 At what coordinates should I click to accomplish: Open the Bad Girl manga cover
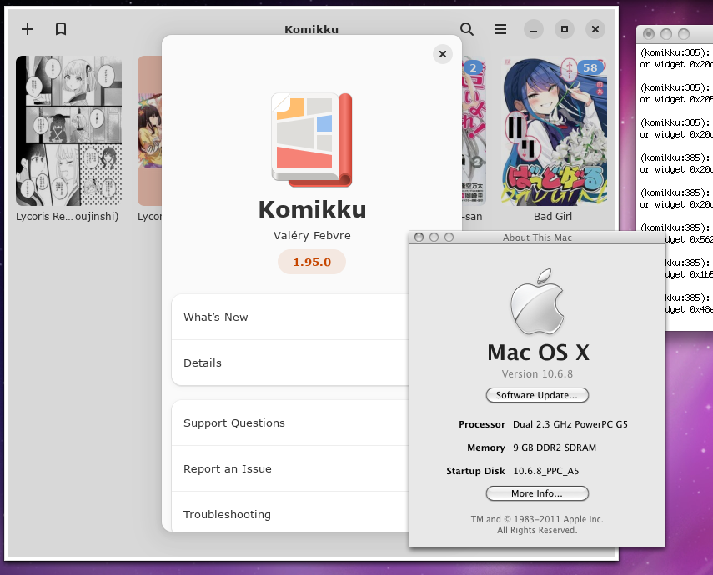pyautogui.click(x=555, y=131)
